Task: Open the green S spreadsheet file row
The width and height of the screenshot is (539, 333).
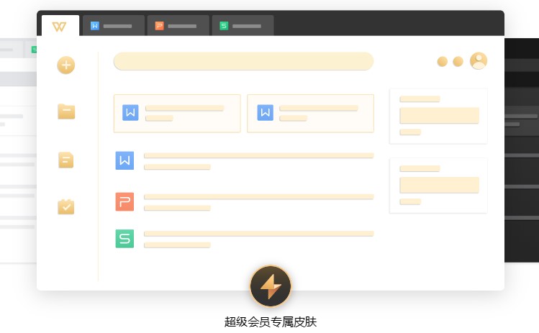Action: click(245, 239)
